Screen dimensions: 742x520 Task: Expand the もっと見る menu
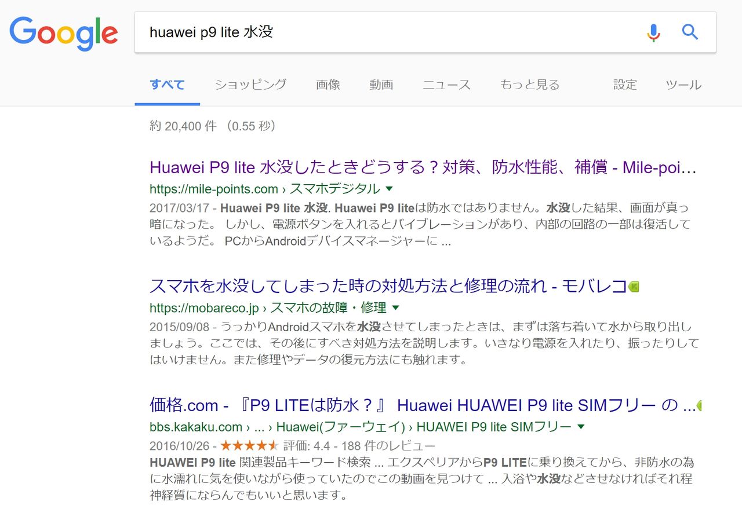coord(530,85)
